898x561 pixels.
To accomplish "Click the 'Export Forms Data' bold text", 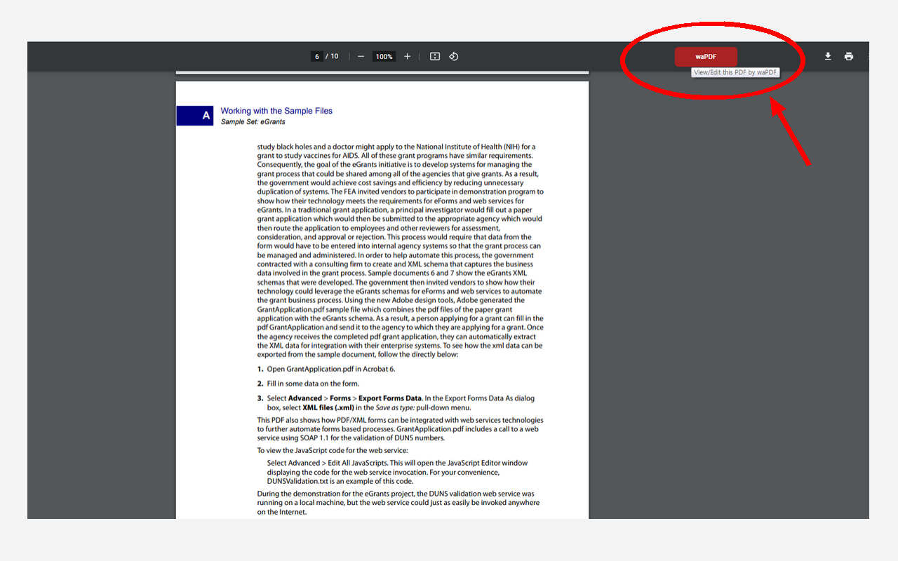I will (x=390, y=398).
